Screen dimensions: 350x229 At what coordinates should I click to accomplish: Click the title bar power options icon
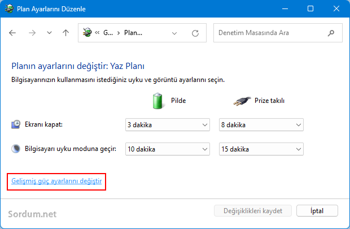tap(9, 8)
